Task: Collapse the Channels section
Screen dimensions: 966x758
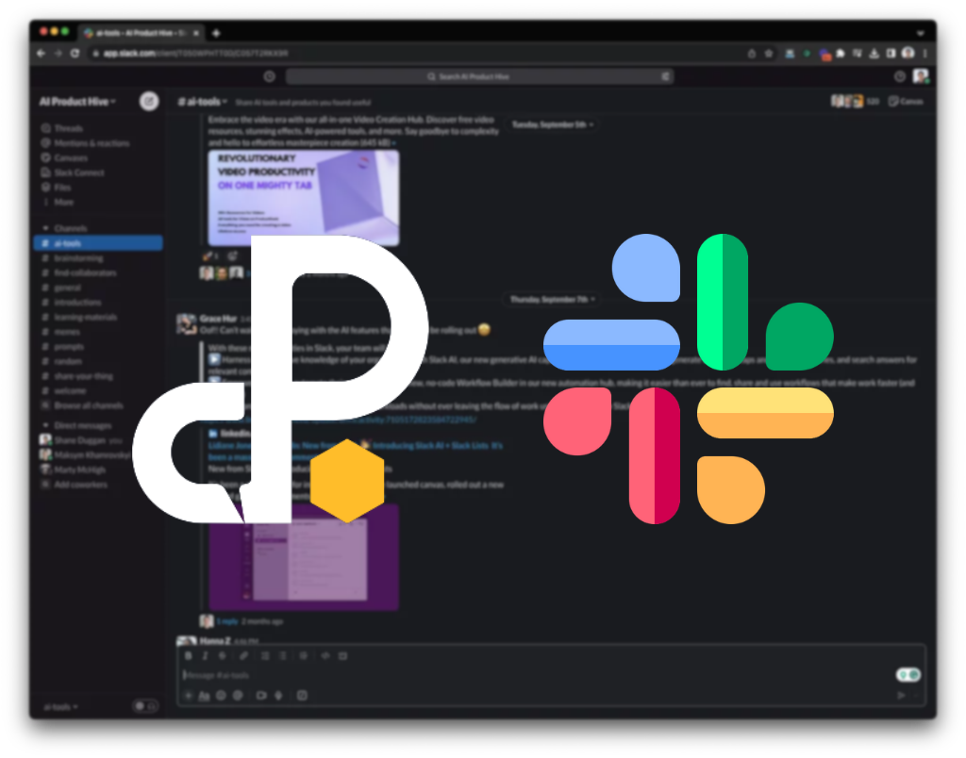Action: pyautogui.click(x=45, y=228)
